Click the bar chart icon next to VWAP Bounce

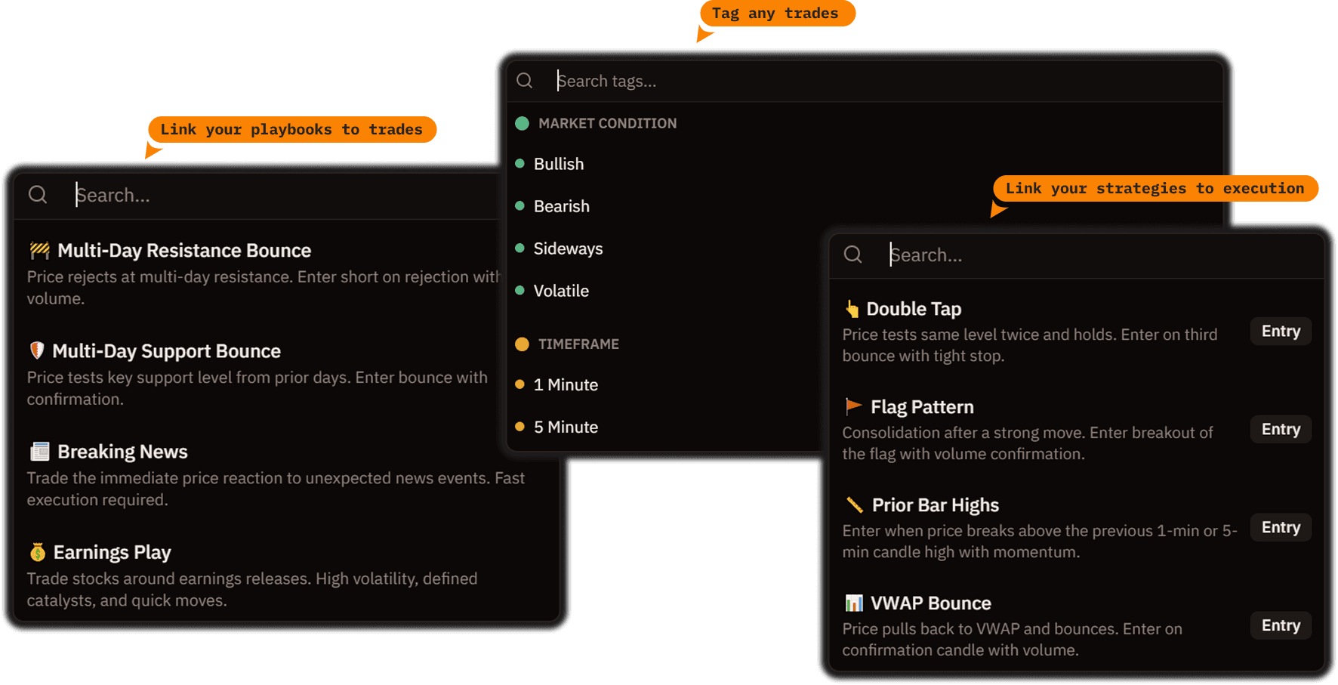coord(853,603)
